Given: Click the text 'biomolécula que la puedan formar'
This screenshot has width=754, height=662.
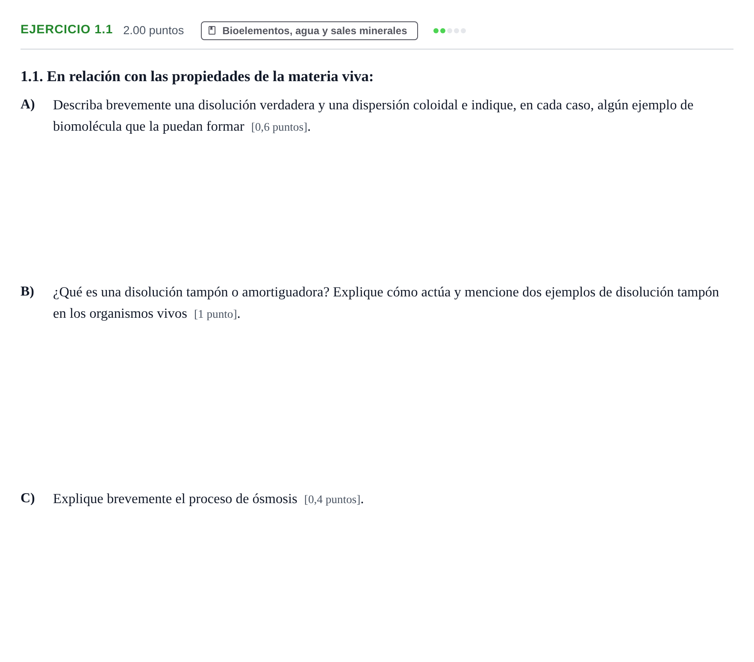Looking at the screenshot, I should 149,126.
